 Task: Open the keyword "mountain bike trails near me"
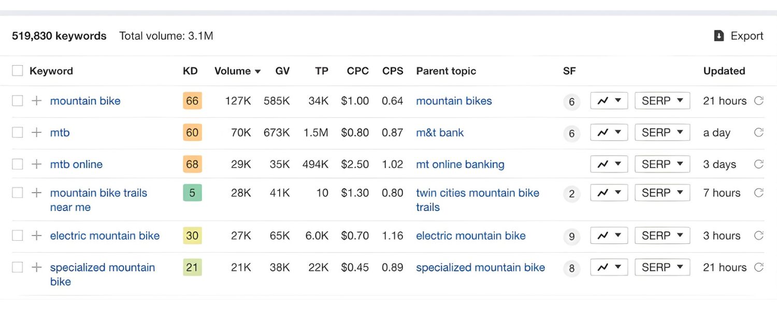point(98,193)
